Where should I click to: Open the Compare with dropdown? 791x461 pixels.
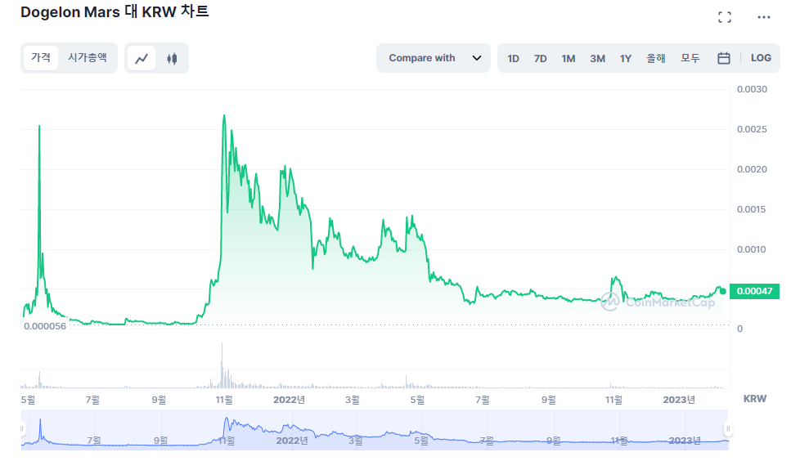tap(434, 58)
